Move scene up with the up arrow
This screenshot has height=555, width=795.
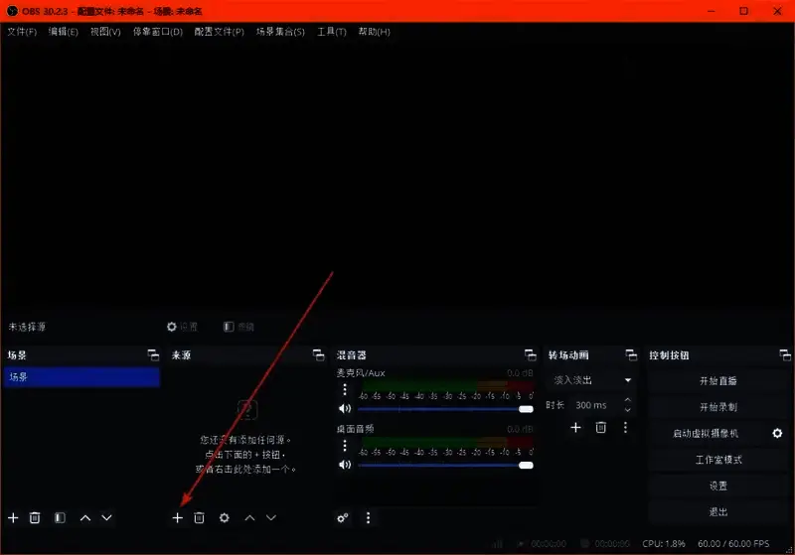85,517
